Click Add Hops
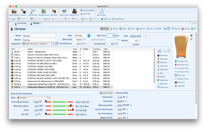Image resolution: width=206 pixels, height=131 pixels. point(162,59)
